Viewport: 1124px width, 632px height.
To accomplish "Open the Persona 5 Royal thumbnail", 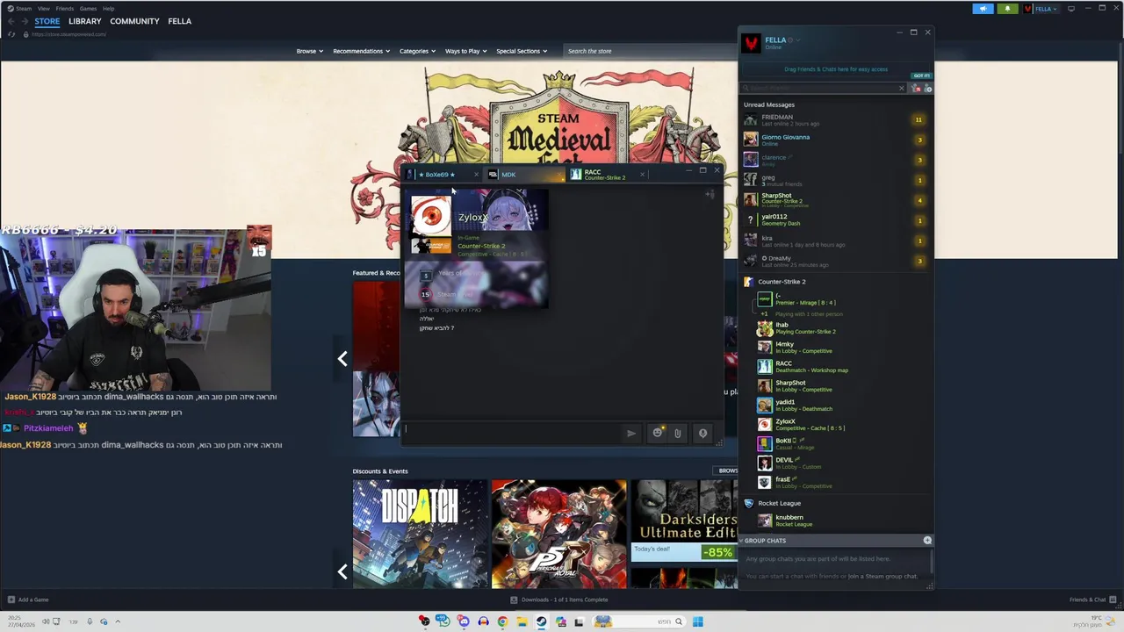I will (x=559, y=534).
